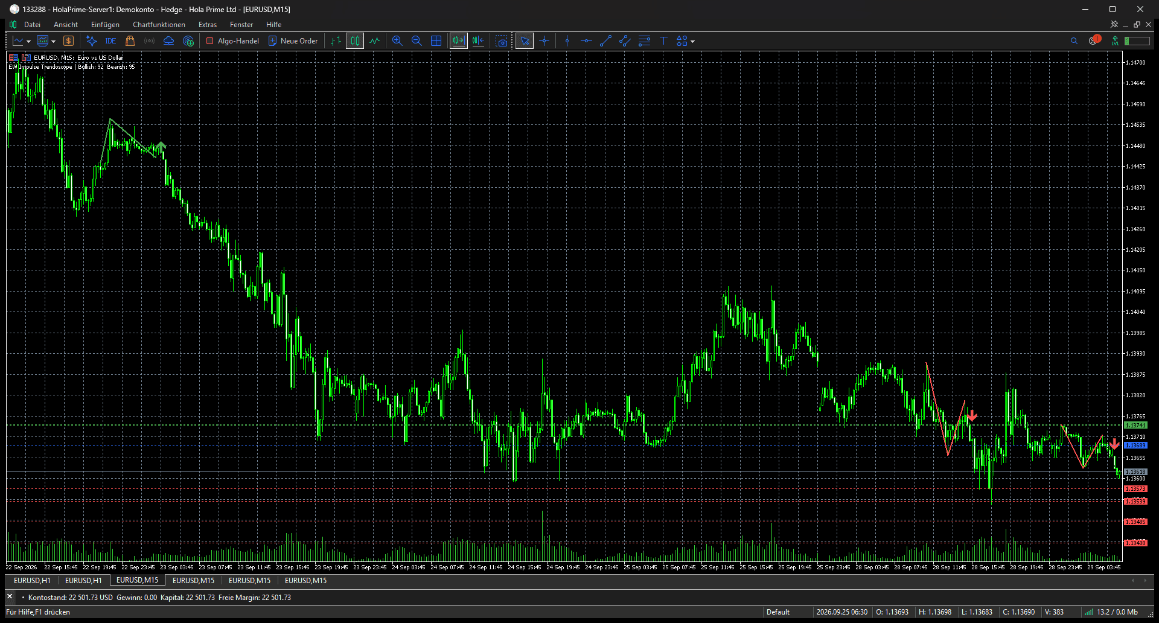Click the green up arrow signal on the chart
The height and width of the screenshot is (623, 1159).
[x=161, y=145]
